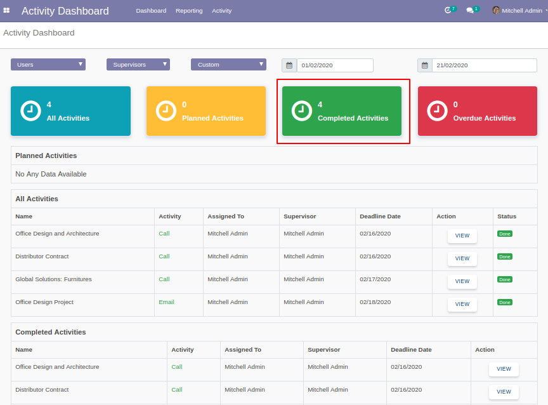Click Done badge for Office Design and Architecture
Image resolution: width=548 pixels, height=405 pixels.
pyautogui.click(x=505, y=234)
